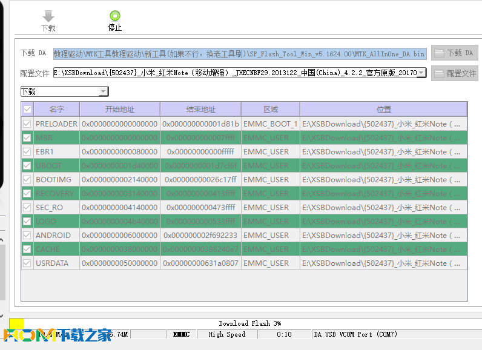Toggle the EBR1 row checkbox
Screen dimensions: 482x350
[27, 152]
